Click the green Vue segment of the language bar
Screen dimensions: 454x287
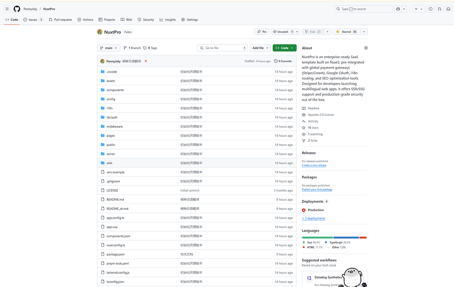(x=317, y=237)
